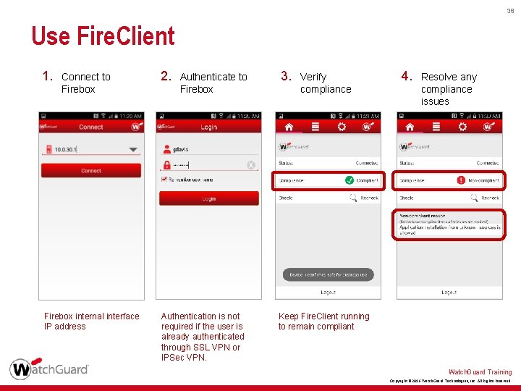
Task: Click Logout on the Compliant screen
Action: 328,293
